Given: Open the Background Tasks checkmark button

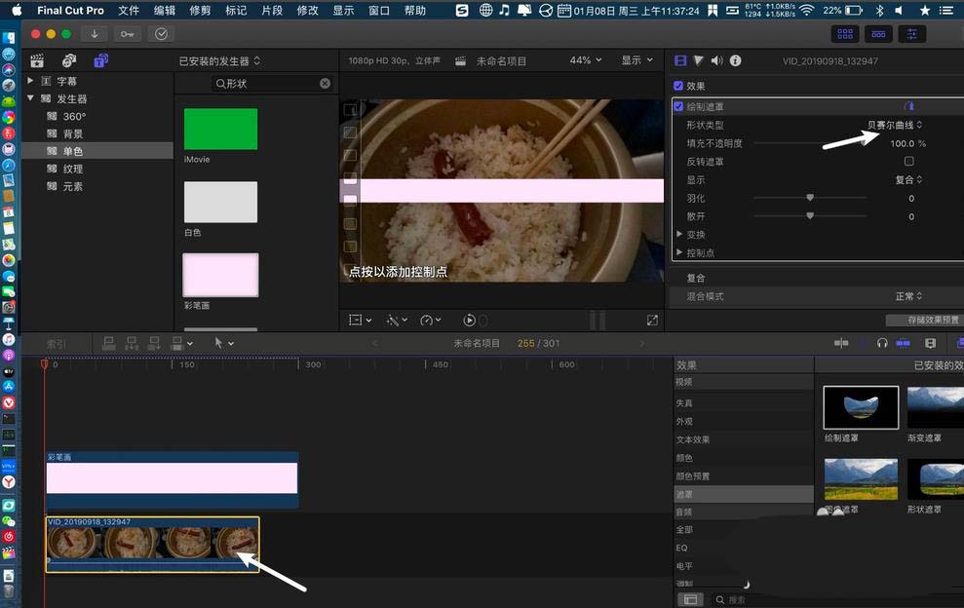Looking at the screenshot, I should coord(161,34).
